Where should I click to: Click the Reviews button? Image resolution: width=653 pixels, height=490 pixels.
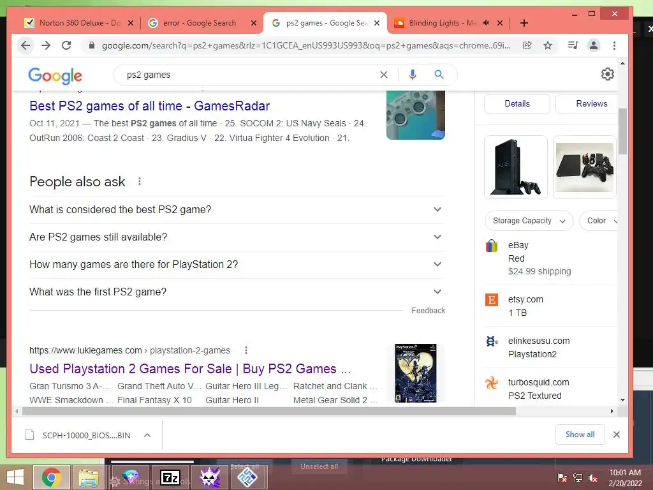588,104
